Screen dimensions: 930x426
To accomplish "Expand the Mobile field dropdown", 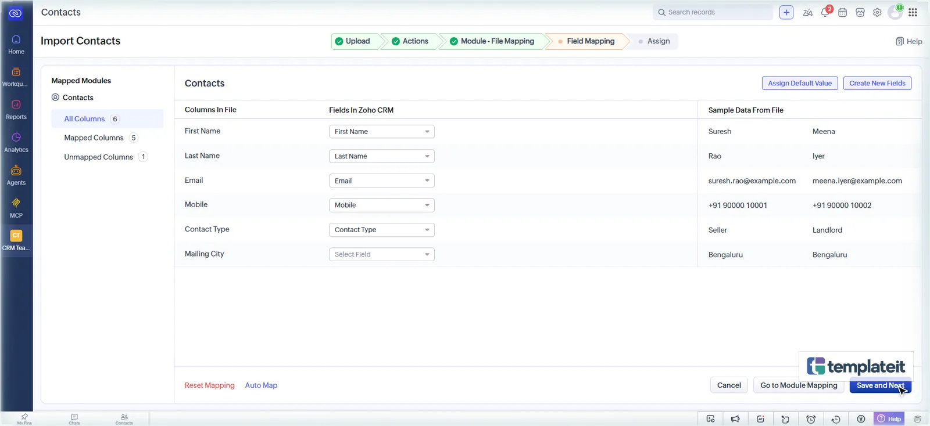I will [x=382, y=205].
